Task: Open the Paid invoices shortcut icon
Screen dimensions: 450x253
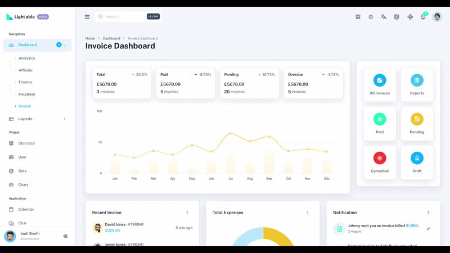Action: coord(380,119)
